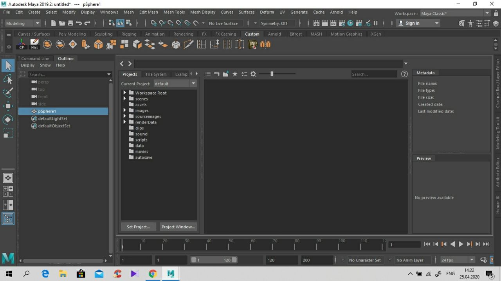Viewport: 501px width, 281px height.
Task: Toggle Select by component type mode
Action: click(x=129, y=23)
